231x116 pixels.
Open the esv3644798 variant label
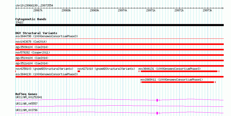[47, 36]
